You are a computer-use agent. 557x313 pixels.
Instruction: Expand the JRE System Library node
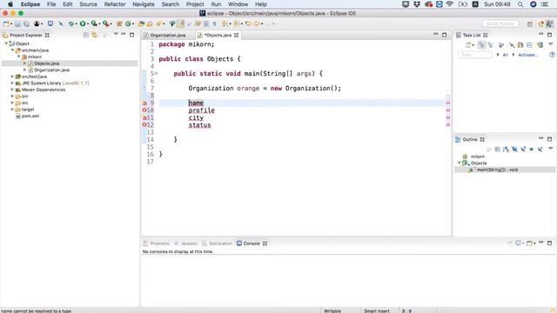click(12, 83)
